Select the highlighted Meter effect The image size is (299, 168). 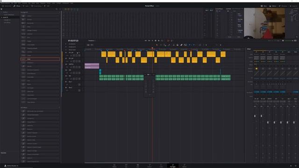(x=40, y=59)
